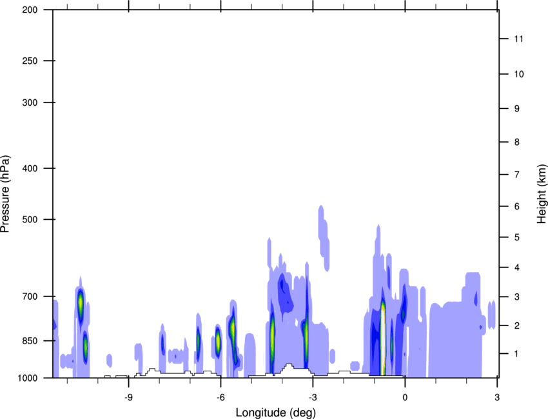Click the 0 longitude tick label
The image size is (548, 419).
tap(405, 397)
